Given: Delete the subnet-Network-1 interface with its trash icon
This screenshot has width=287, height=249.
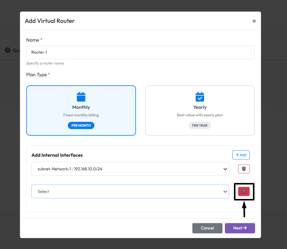Looking at the screenshot, I should 244,169.
